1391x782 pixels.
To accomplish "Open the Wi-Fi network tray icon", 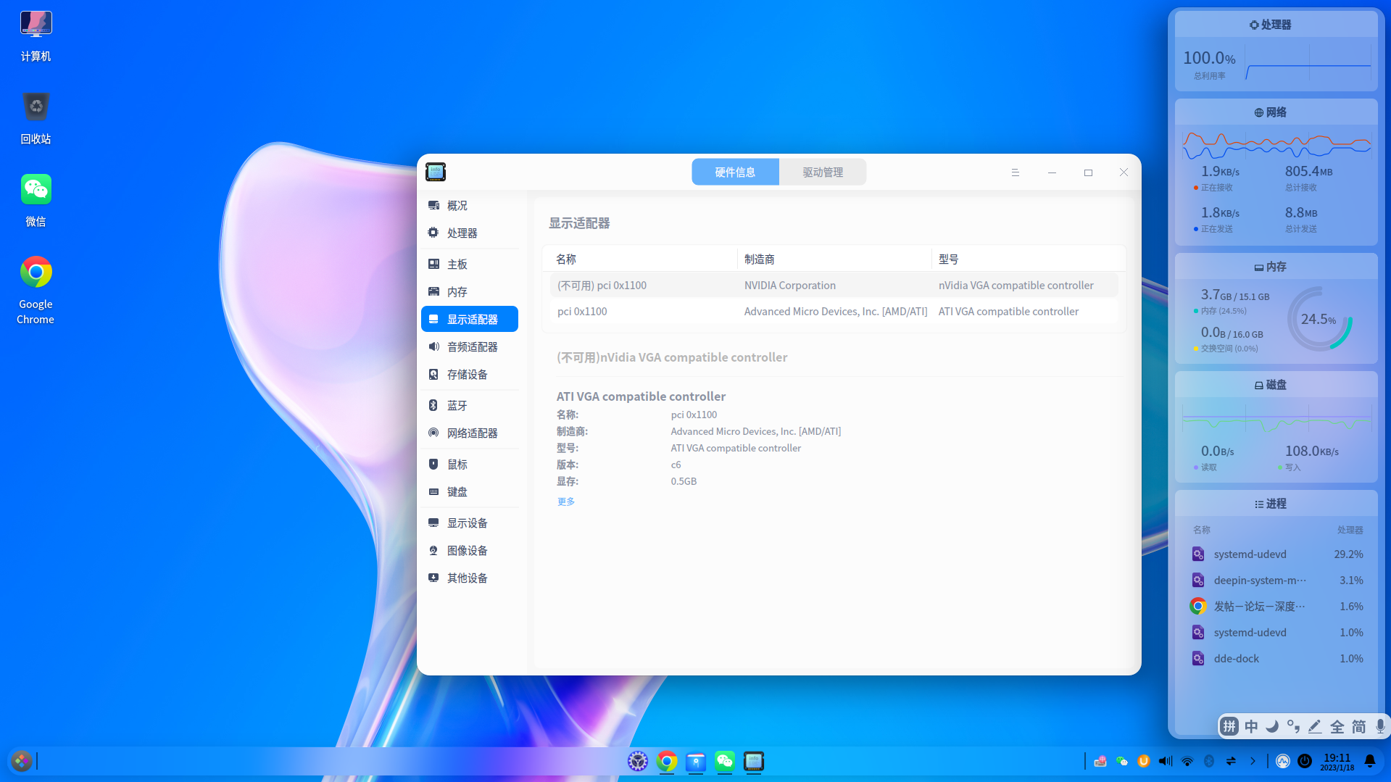I will point(1187,761).
